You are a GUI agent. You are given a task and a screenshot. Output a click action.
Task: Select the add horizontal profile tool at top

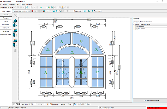(15, 21)
